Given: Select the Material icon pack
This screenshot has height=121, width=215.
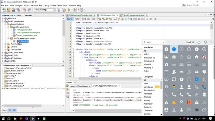Looking at the screenshot, I should click(x=147, y=64).
